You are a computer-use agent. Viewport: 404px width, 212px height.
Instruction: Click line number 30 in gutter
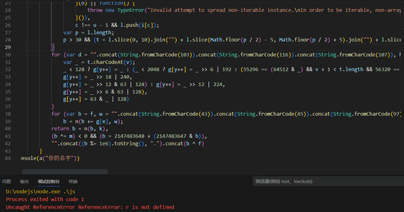[8, 55]
